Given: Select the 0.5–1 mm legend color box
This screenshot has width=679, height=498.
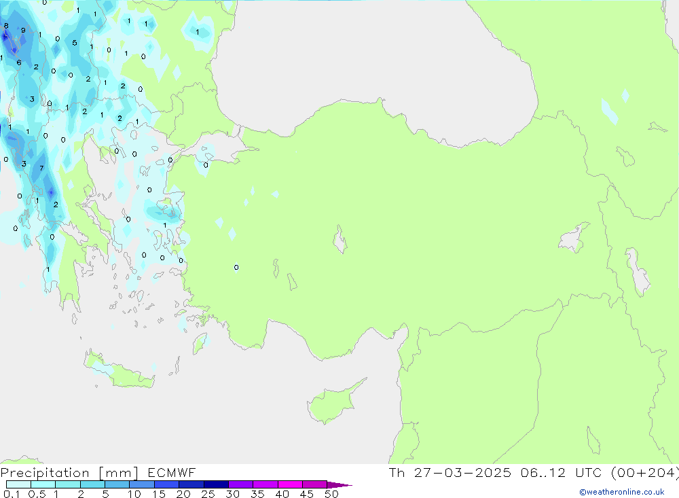Looking at the screenshot, I should coord(43,484).
